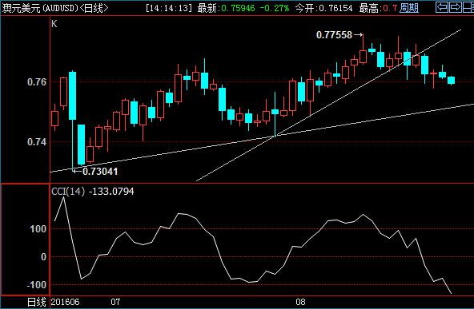Click the 日线 label at bottom left
This screenshot has width=474, height=309.
[x=37, y=302]
